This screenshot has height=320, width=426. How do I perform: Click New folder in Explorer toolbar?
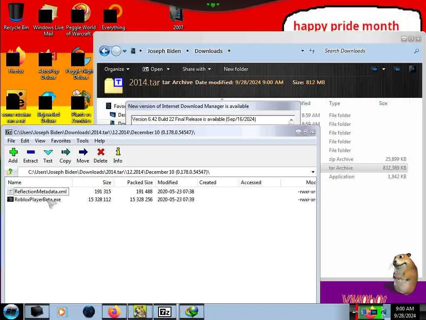click(236, 69)
